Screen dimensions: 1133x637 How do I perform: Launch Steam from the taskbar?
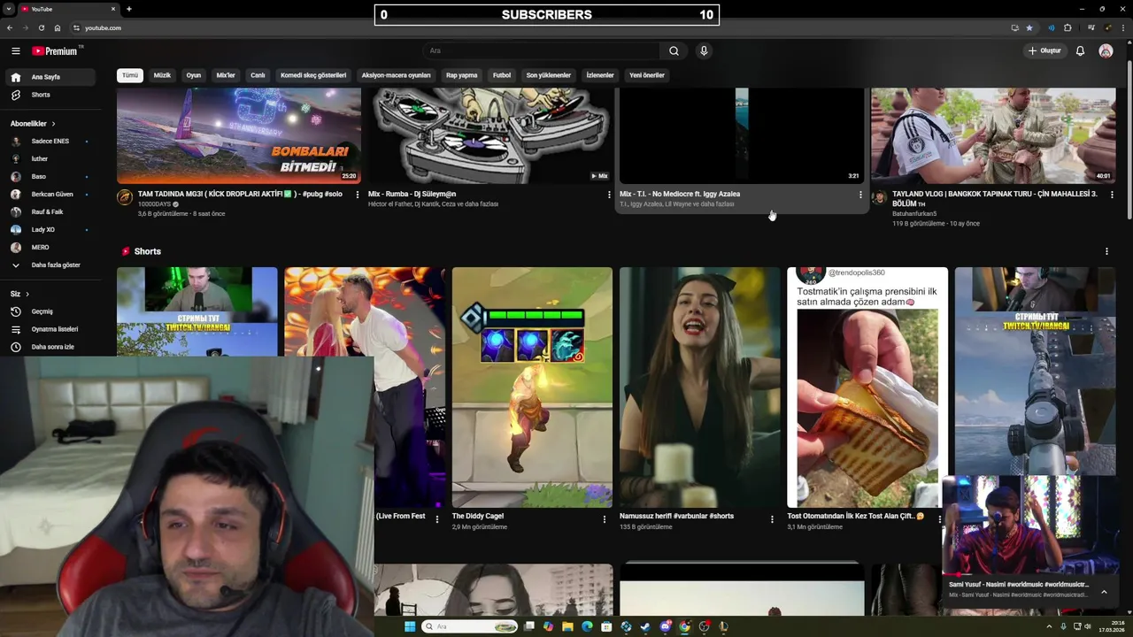click(x=645, y=626)
